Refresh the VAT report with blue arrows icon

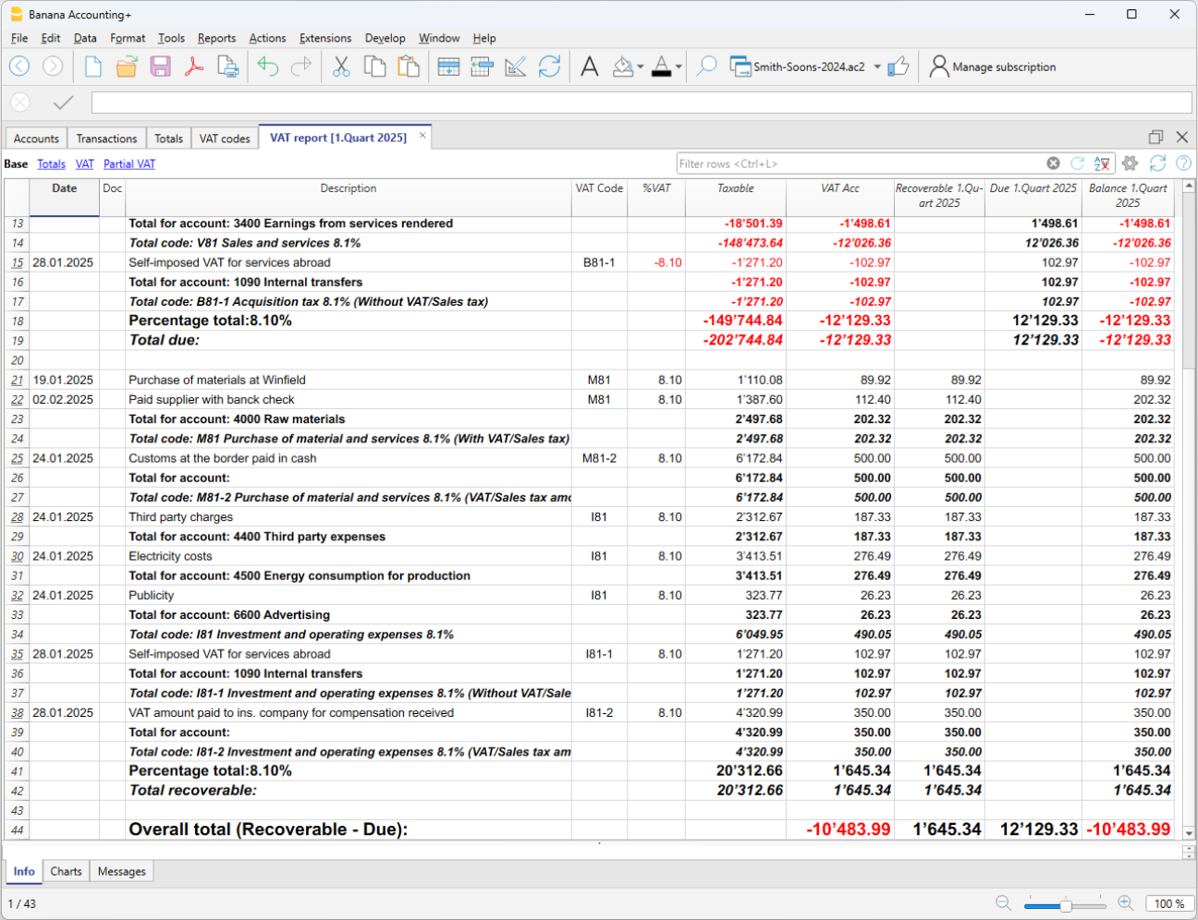click(x=1157, y=163)
